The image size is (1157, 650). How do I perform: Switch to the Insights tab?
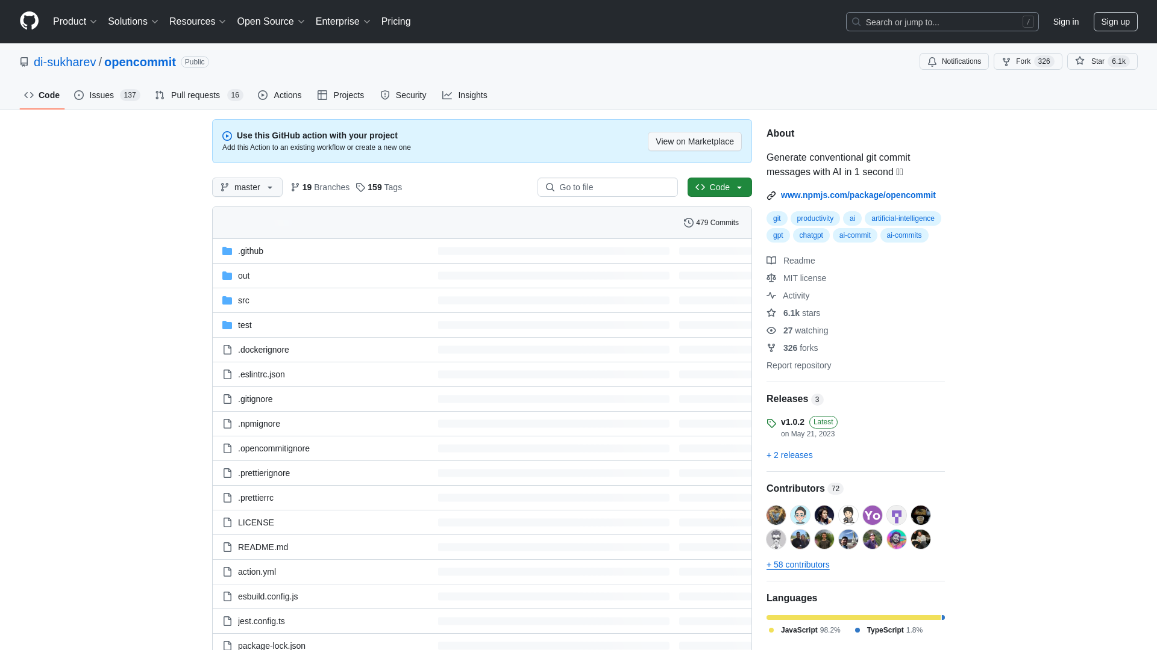coord(465,95)
